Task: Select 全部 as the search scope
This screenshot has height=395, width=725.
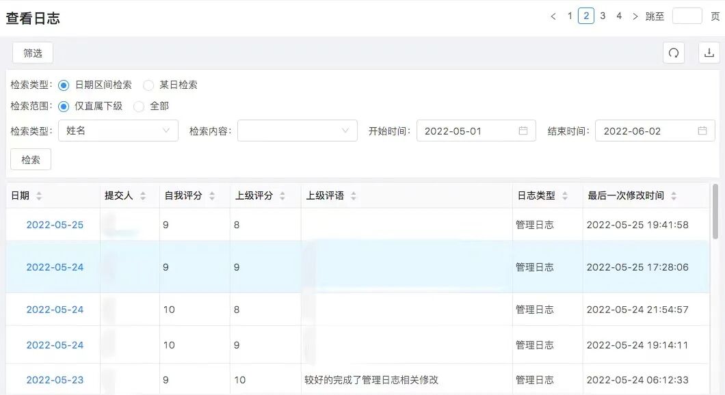Action: coord(139,107)
